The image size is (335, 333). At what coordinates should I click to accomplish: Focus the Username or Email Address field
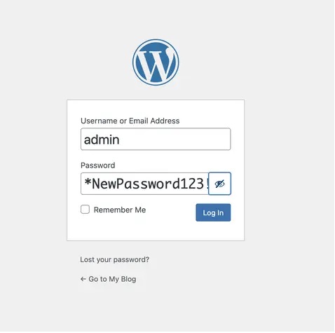[x=156, y=139]
